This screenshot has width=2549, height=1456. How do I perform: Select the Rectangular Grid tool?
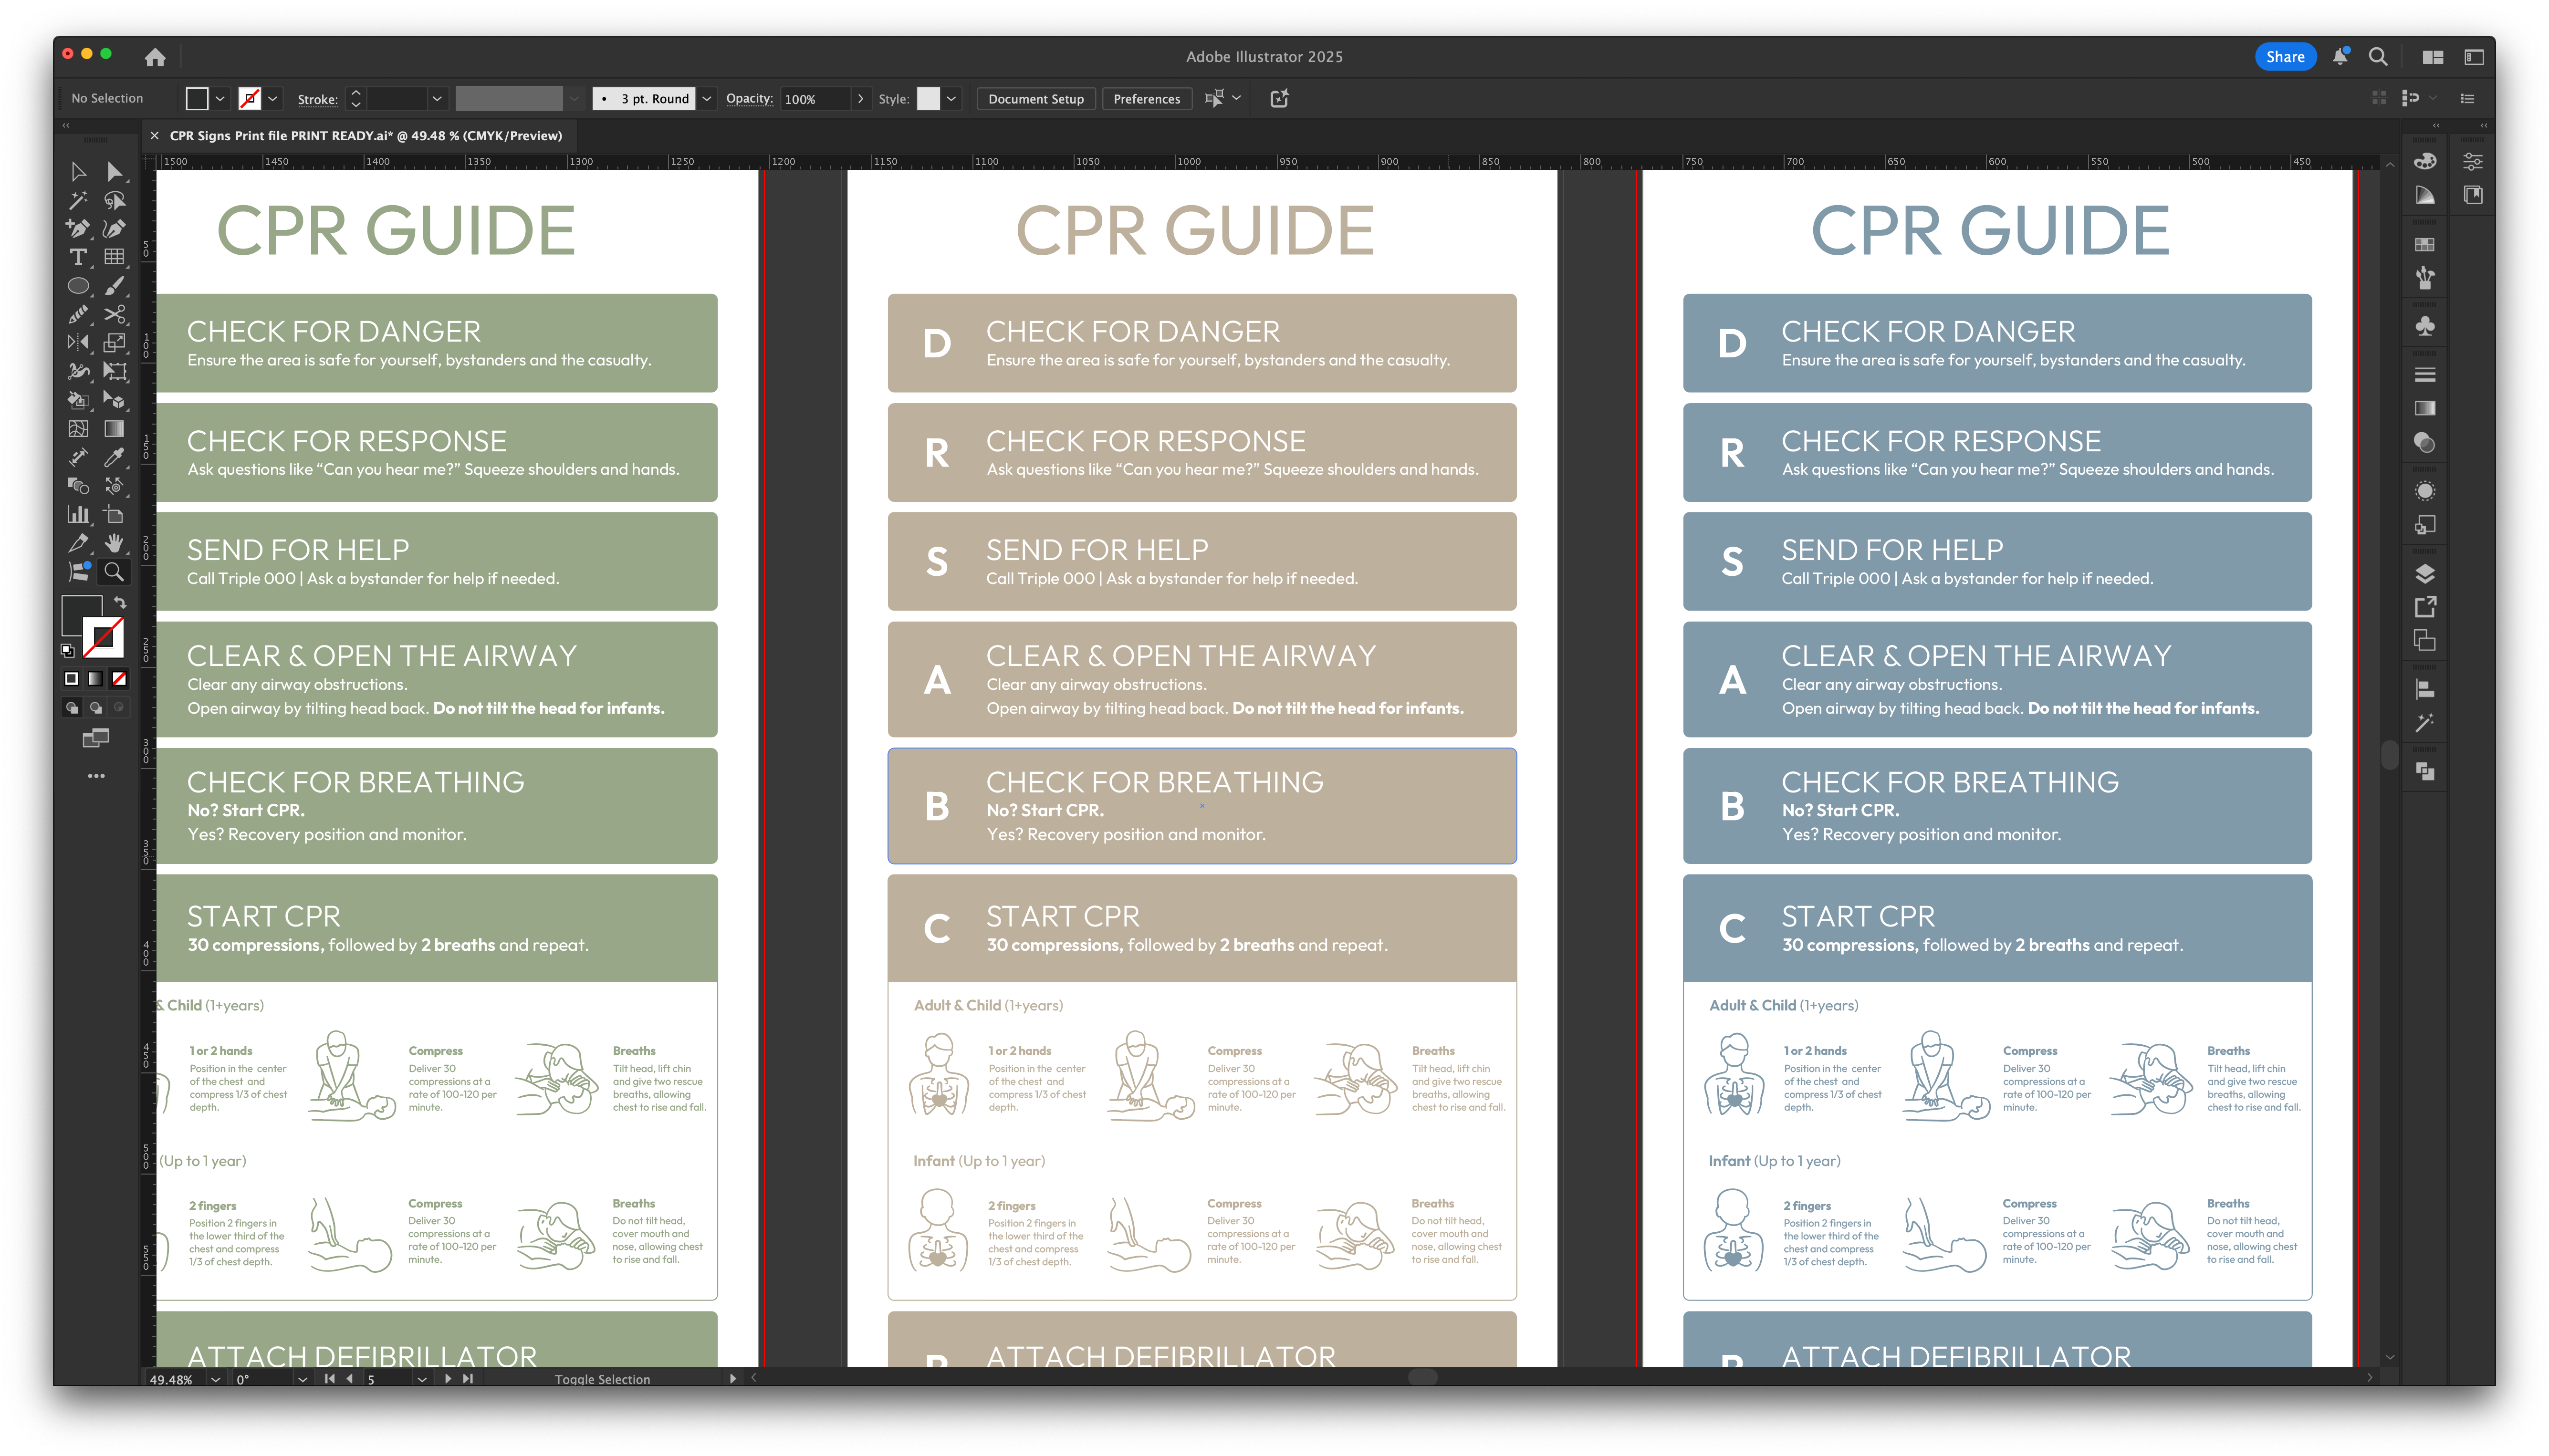point(114,257)
